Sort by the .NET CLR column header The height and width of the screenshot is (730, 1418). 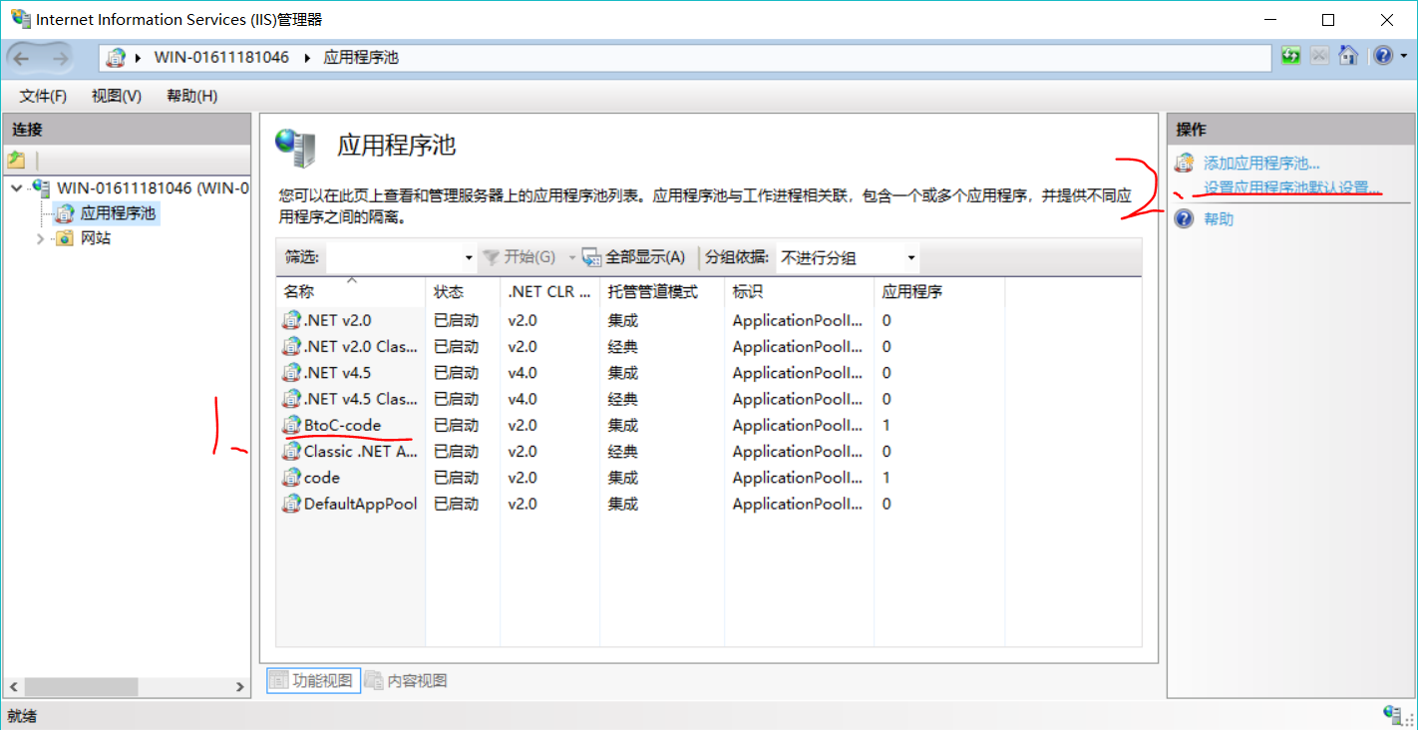click(549, 292)
